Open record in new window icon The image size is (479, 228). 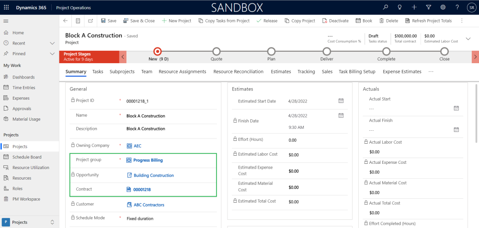(x=91, y=21)
